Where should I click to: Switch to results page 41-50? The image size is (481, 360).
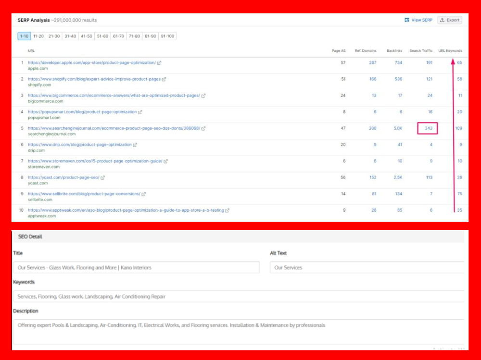click(86, 36)
